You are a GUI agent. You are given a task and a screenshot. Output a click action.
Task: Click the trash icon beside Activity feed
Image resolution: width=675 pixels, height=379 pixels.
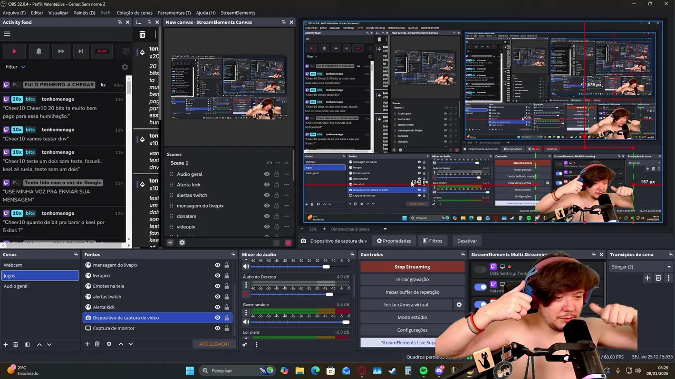(x=142, y=35)
